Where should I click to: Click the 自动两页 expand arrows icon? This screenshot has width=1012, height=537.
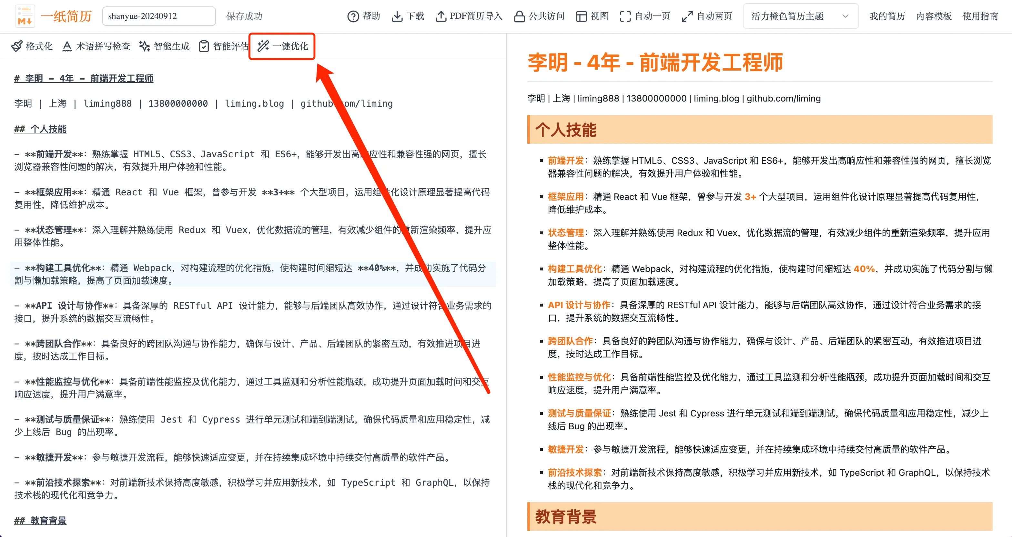(x=687, y=16)
